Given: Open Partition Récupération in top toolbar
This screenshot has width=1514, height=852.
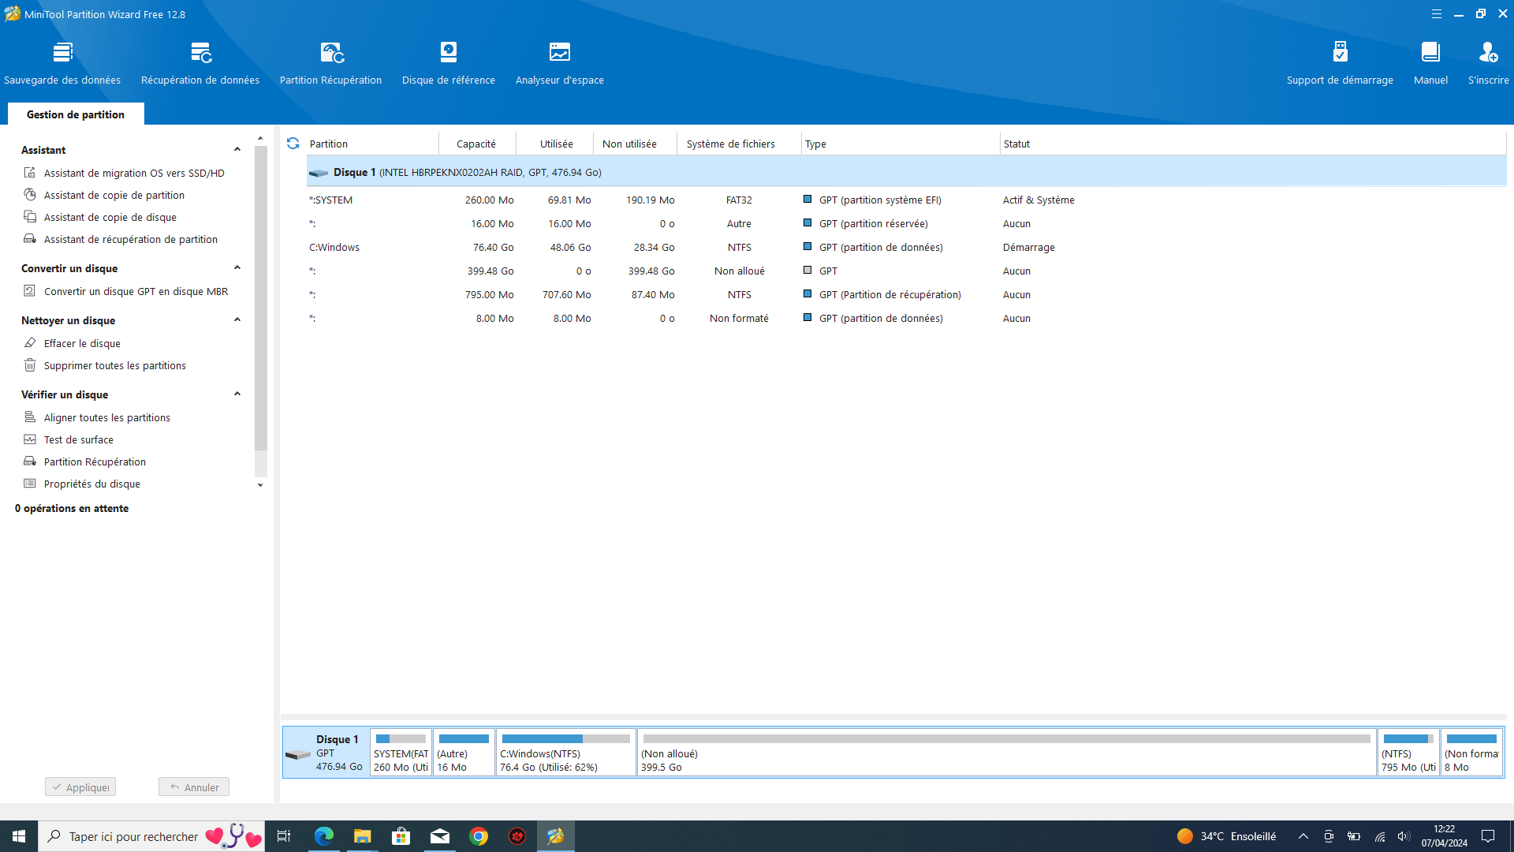Looking at the screenshot, I should pyautogui.click(x=330, y=63).
